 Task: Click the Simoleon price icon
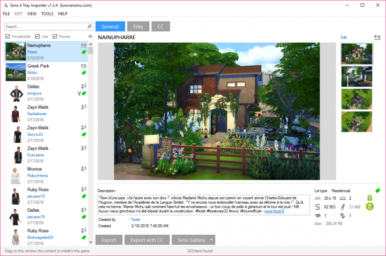pos(318,207)
